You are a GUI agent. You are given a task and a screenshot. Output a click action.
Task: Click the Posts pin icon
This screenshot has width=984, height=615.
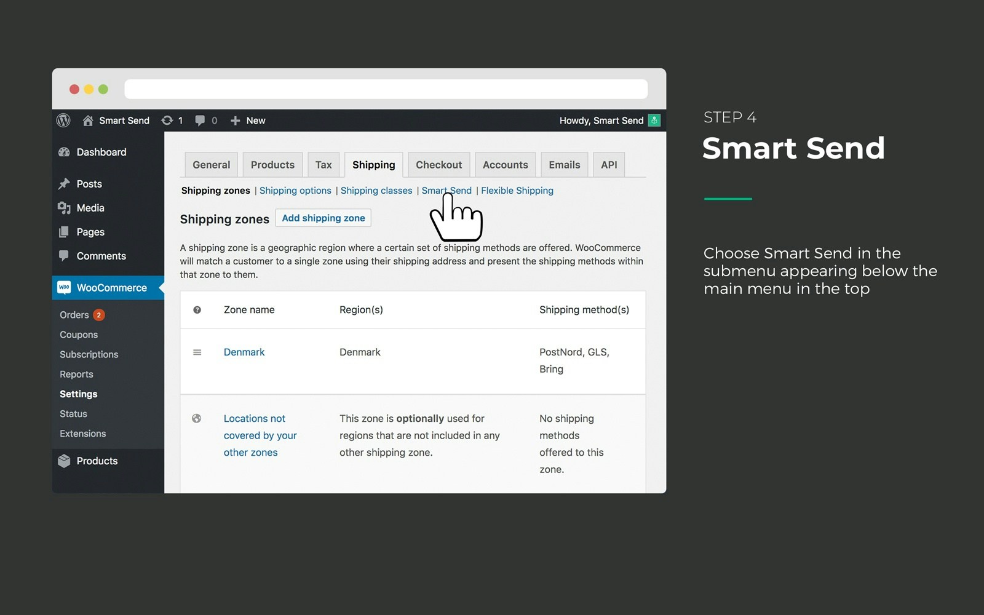click(x=64, y=183)
